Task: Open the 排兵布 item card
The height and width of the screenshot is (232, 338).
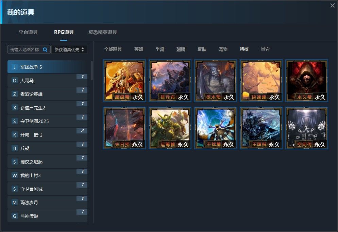Action: [170, 81]
